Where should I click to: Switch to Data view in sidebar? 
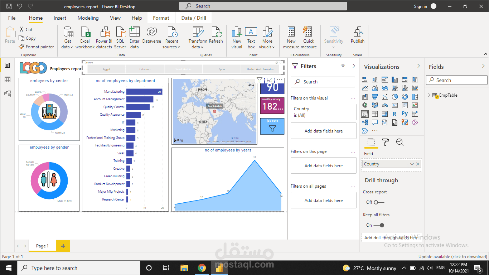(8, 79)
